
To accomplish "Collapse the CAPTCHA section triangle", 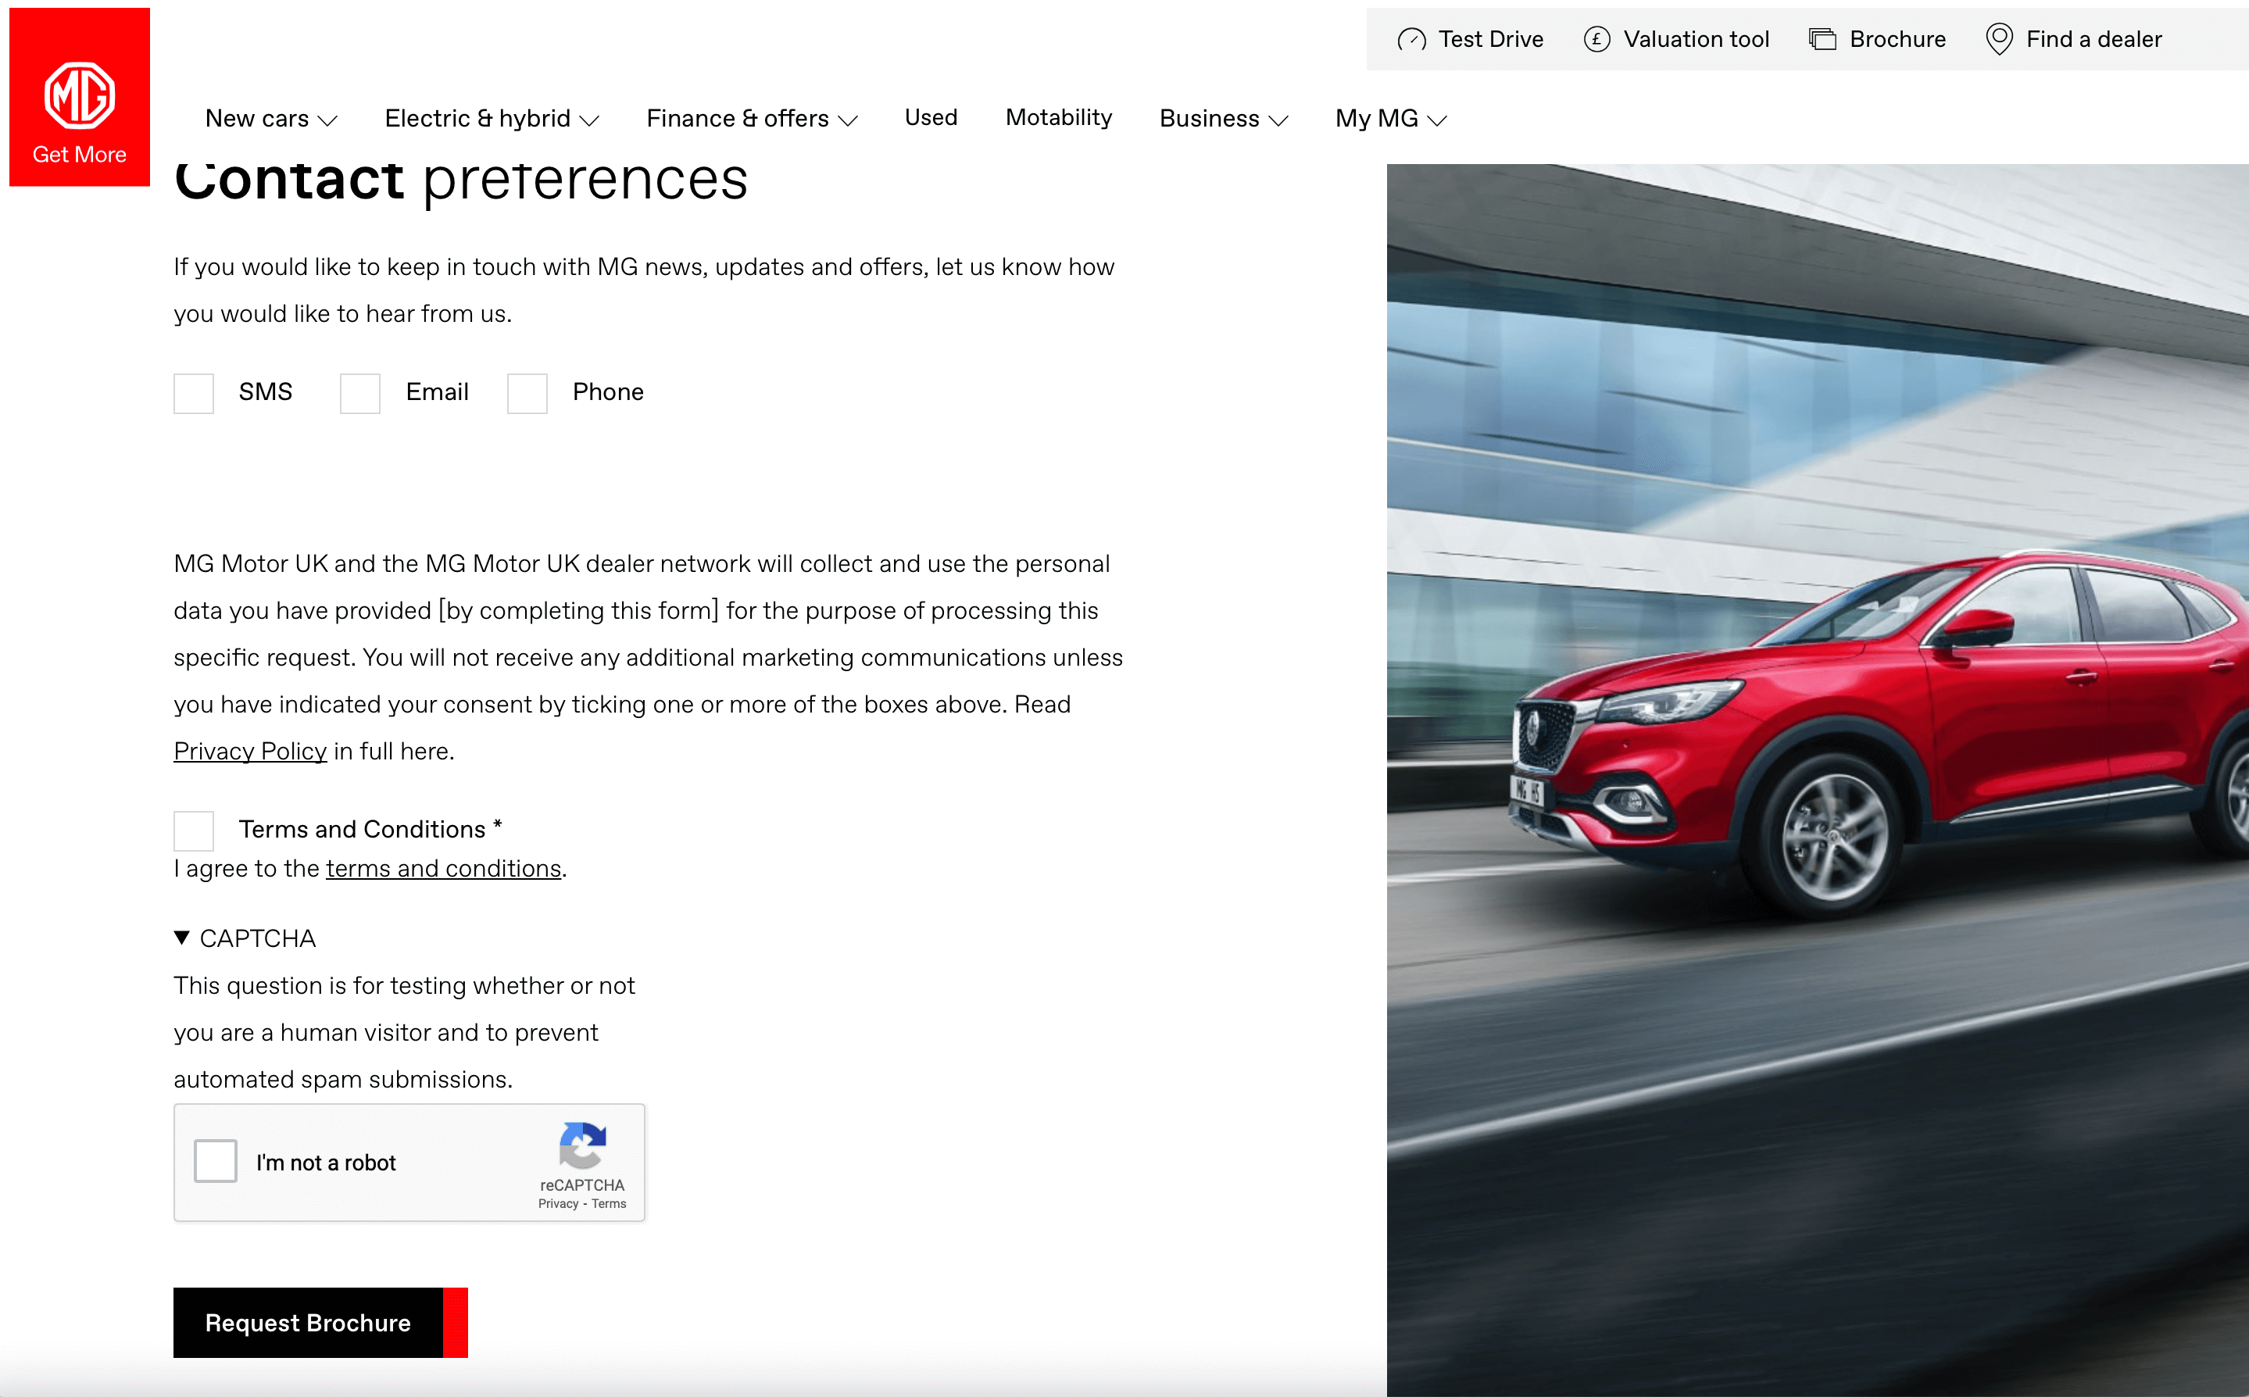I will point(182,938).
